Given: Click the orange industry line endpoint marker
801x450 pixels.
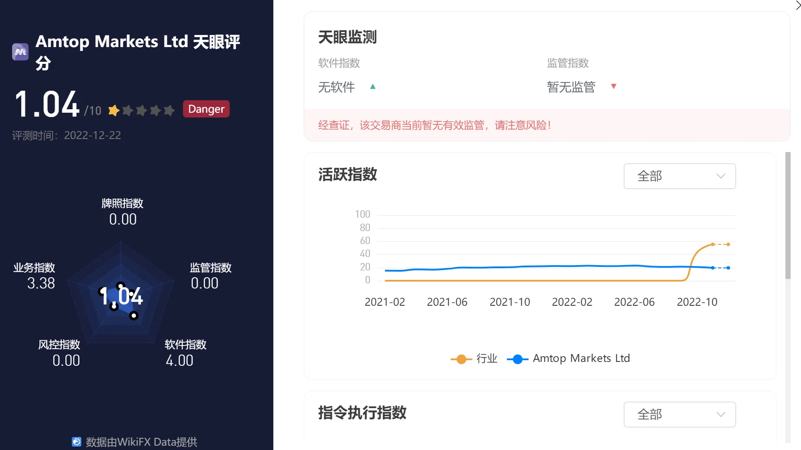Looking at the screenshot, I should (x=728, y=244).
